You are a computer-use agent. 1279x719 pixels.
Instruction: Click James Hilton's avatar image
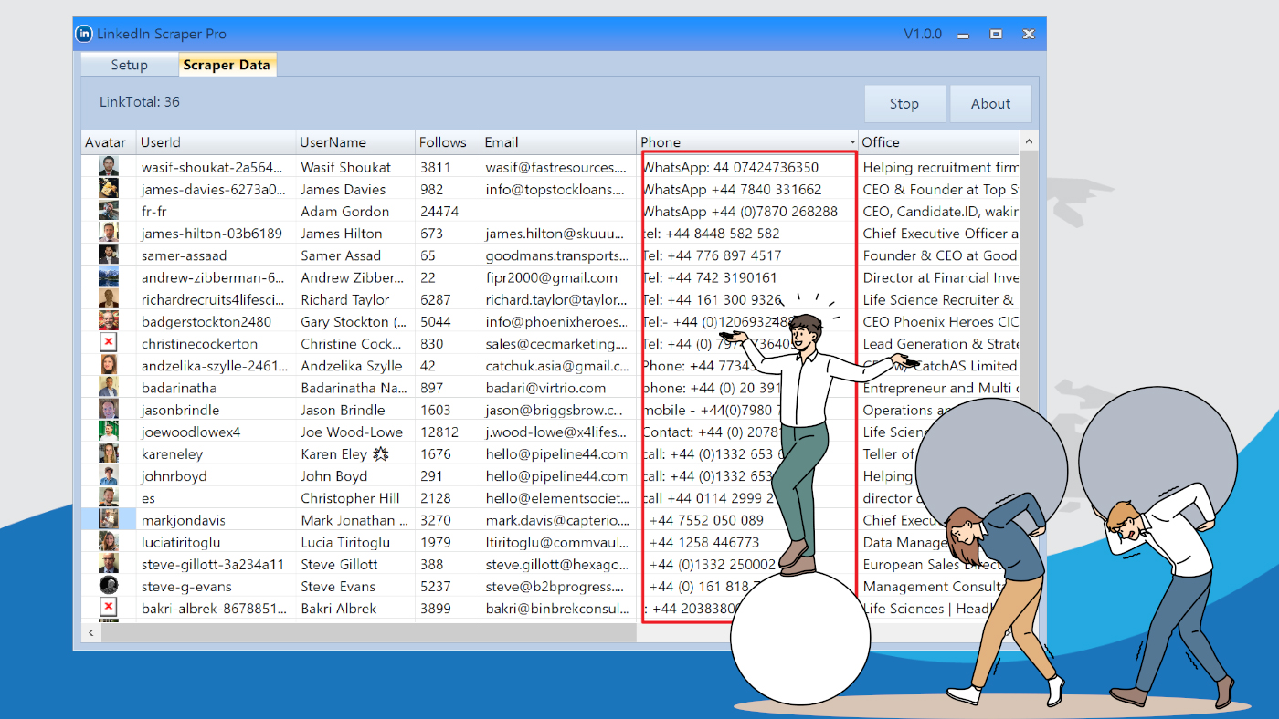(x=109, y=234)
